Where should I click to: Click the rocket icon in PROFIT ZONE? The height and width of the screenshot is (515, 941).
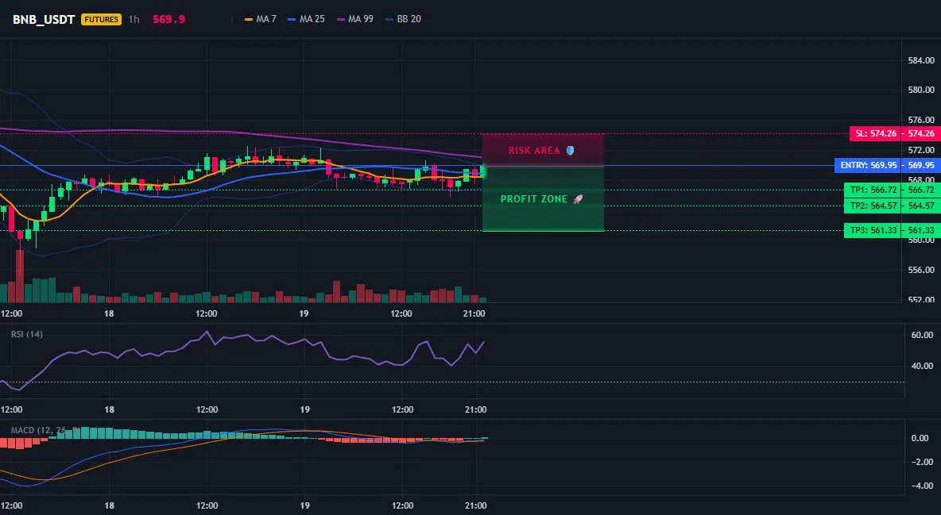[578, 199]
